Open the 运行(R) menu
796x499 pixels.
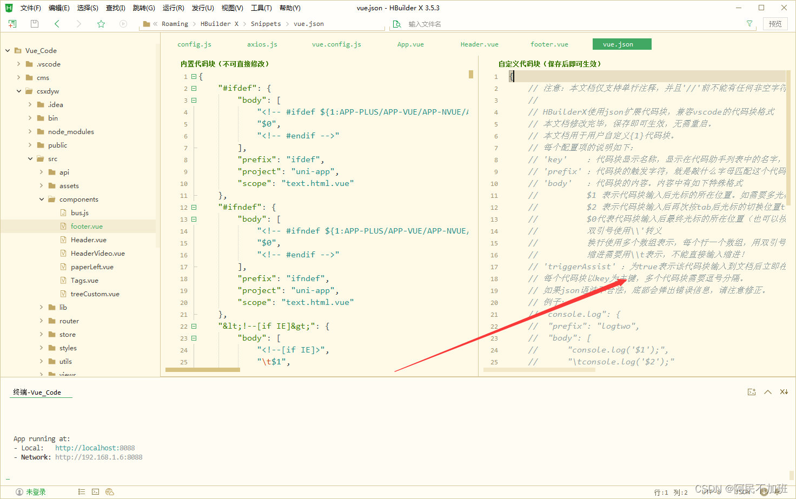click(x=173, y=8)
